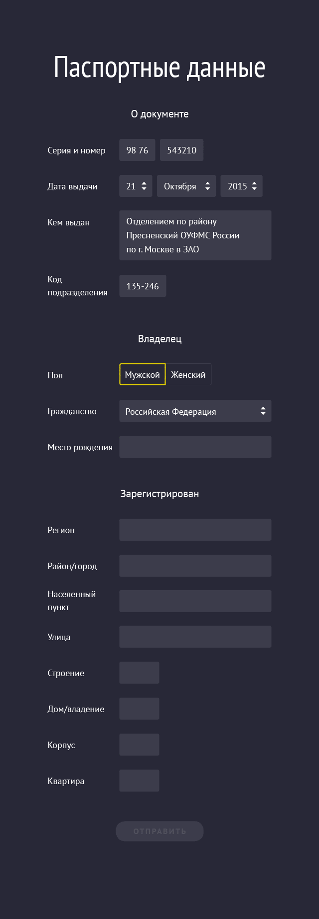The image size is (319, 919).
Task: Focus the Квартира apartment input field
Action: pos(139,781)
